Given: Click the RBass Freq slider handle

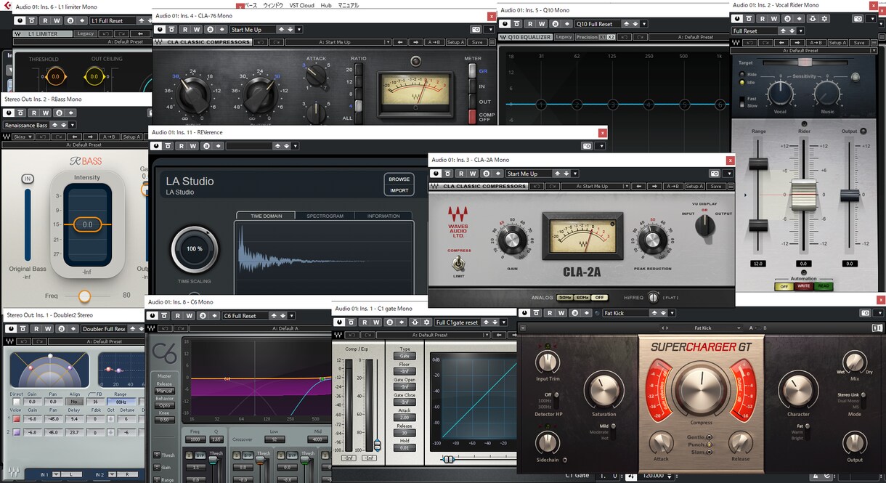Looking at the screenshot, I should coord(85,296).
